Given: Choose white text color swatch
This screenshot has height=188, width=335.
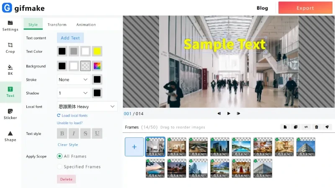Looking at the screenshot, I should tap(85, 51).
